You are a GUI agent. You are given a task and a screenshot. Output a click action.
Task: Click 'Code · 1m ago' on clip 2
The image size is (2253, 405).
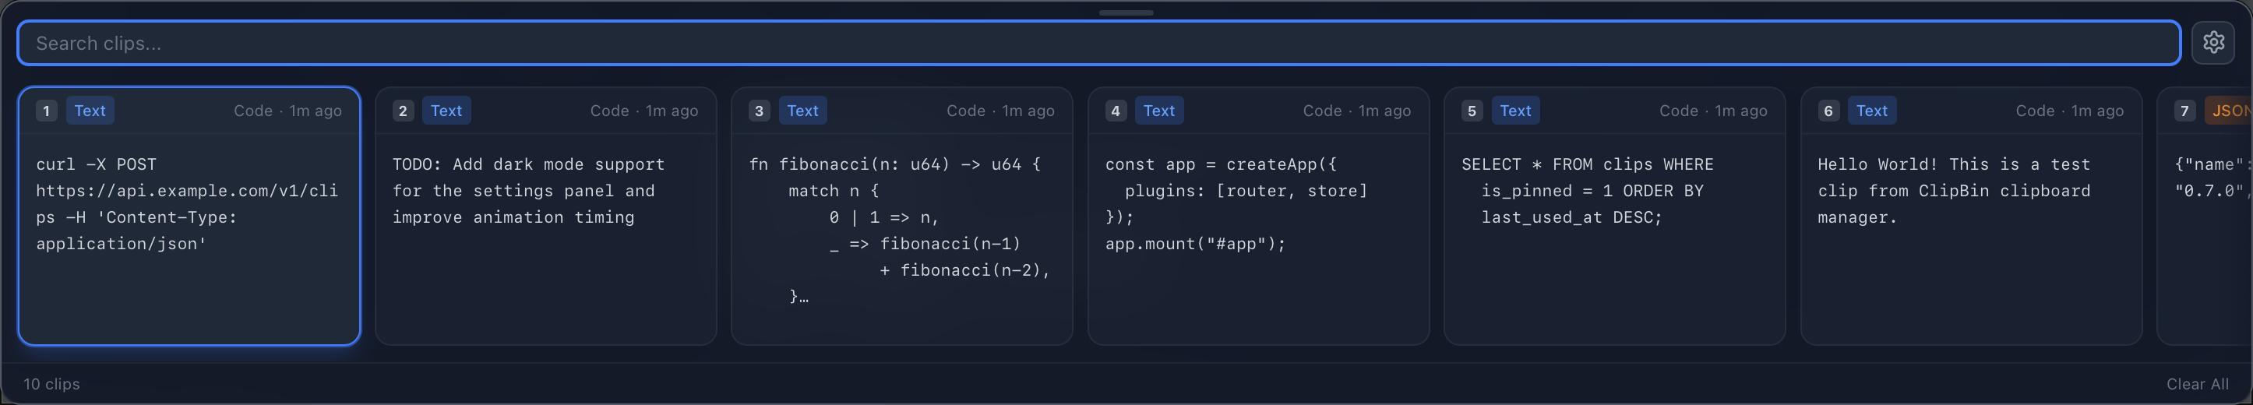(643, 111)
